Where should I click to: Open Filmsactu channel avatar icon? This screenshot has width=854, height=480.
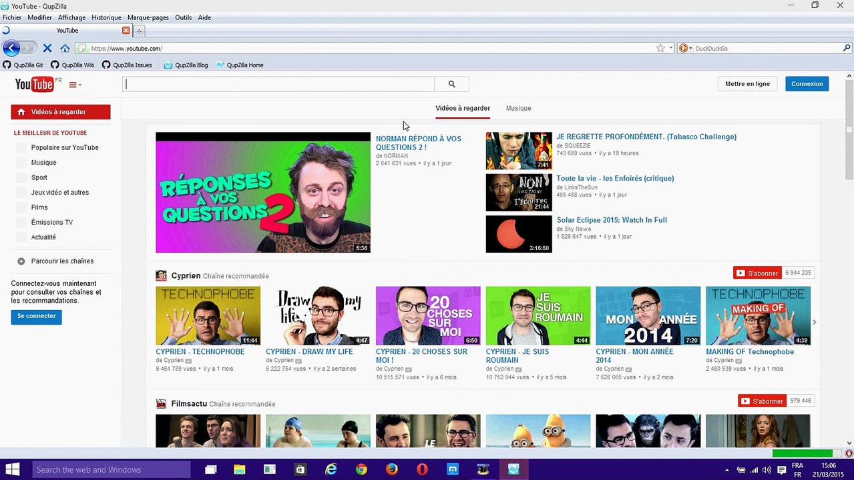click(x=161, y=403)
